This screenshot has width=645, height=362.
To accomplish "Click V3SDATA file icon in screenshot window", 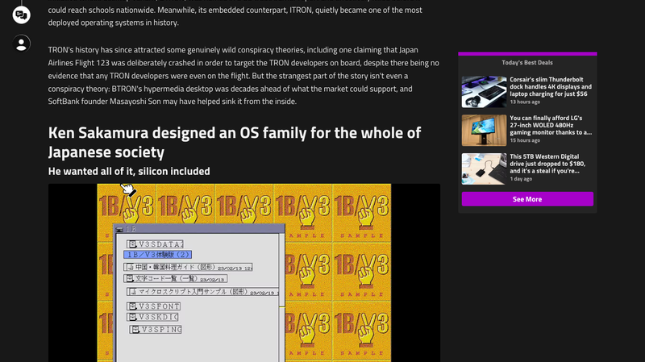I will coord(131,244).
